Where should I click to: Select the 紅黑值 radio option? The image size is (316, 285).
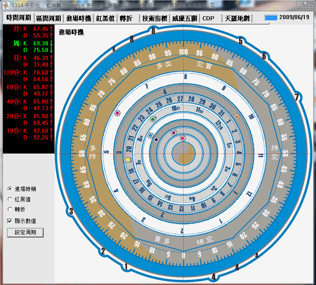pyautogui.click(x=10, y=199)
